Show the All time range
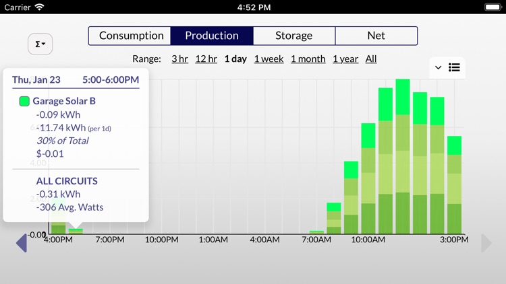This screenshot has width=506, height=284. (x=371, y=59)
